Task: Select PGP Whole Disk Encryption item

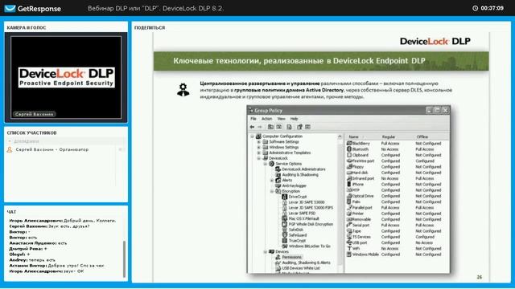Action: coord(311,224)
